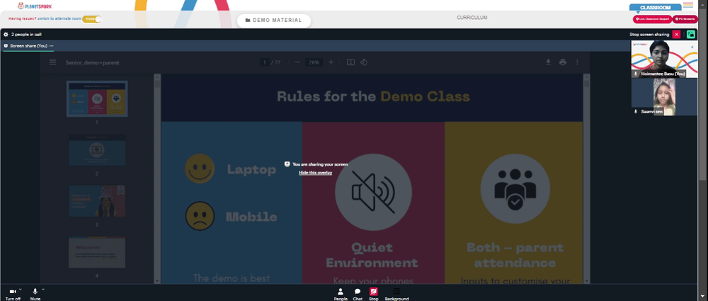Turn off the camera
Viewport: 708px width, 301px height.
13,294
